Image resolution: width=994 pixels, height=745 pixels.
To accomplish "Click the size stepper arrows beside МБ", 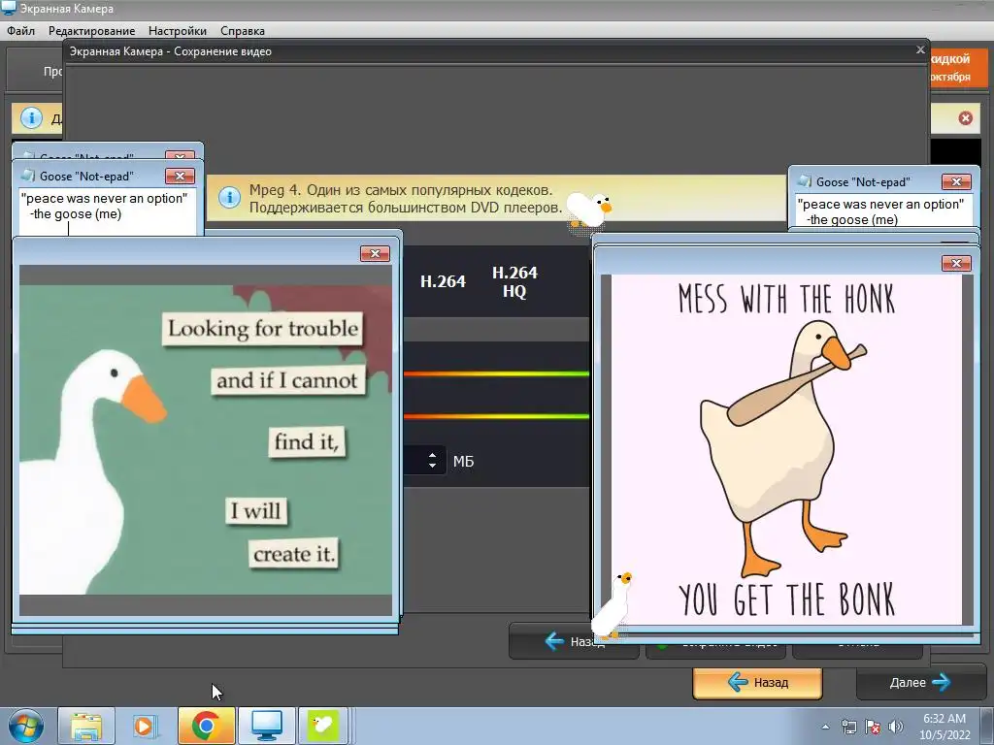I will pos(432,461).
